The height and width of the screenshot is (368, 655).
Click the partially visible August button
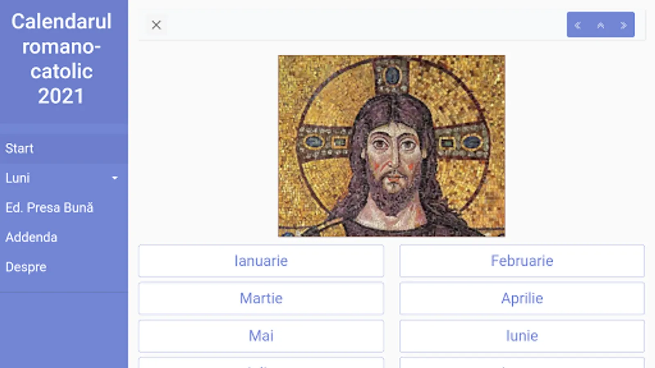tap(522, 364)
